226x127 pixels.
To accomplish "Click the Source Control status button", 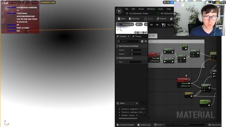I will click(x=215, y=125).
